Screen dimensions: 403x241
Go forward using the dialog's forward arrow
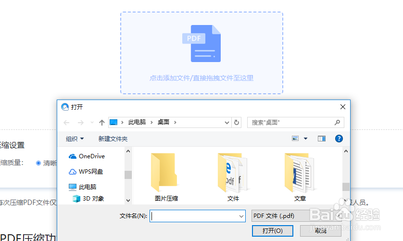pyautogui.click(x=81, y=123)
